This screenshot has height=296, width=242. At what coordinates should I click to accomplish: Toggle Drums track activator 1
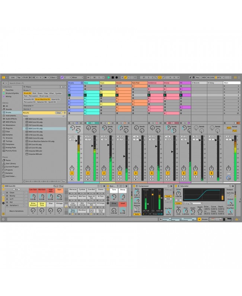coord(72,173)
